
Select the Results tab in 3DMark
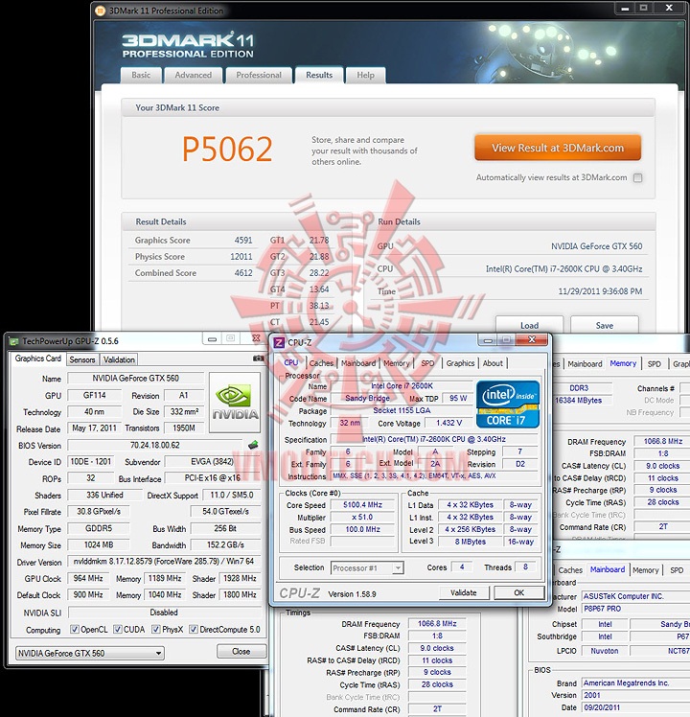(319, 75)
